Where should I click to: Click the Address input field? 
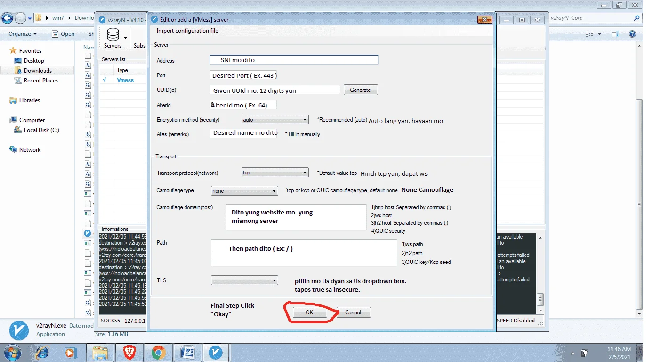click(294, 60)
